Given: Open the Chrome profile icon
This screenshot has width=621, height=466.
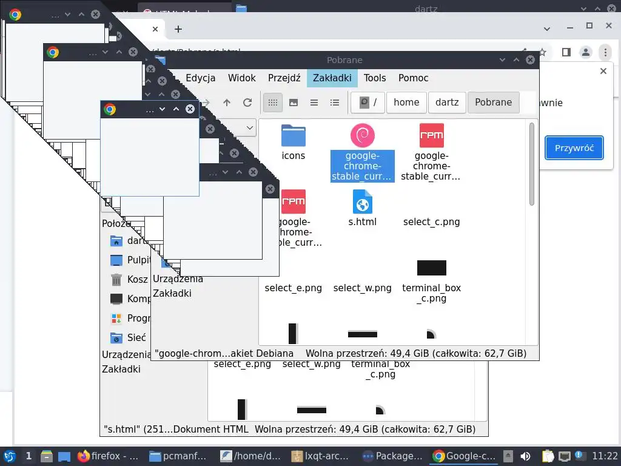Looking at the screenshot, I should (585, 52).
